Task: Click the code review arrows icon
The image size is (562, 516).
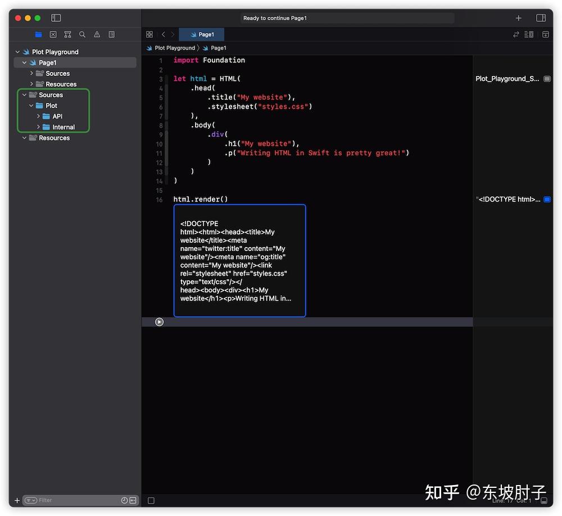Action: tap(516, 34)
